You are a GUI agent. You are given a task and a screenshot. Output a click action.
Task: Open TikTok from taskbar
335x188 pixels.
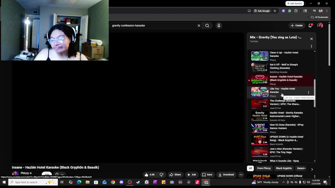click(197, 182)
